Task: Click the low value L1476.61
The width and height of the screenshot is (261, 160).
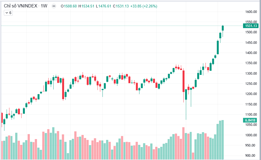Action: [x=104, y=6]
